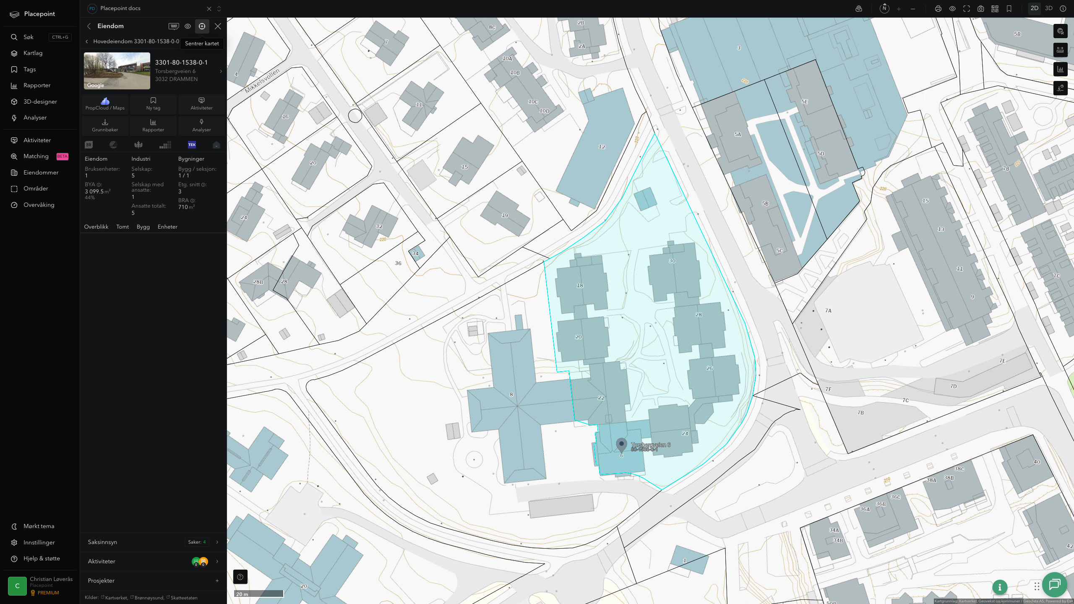Open Rapporter in the sidebar

(41, 86)
